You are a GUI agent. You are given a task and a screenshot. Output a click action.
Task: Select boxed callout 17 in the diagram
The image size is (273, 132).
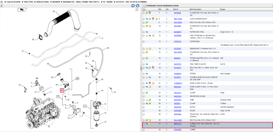tap(58, 96)
